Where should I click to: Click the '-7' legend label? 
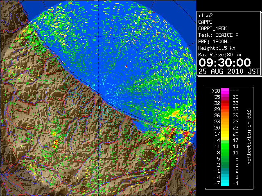coord(217,183)
